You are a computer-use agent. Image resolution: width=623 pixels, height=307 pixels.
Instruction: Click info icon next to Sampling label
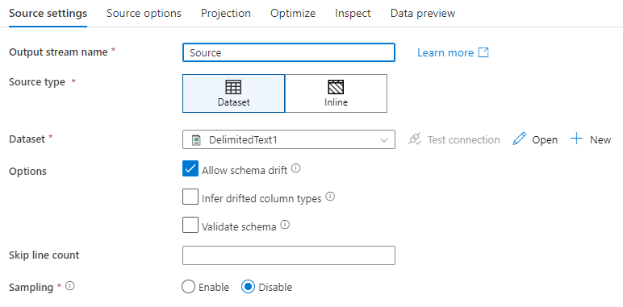(70, 285)
